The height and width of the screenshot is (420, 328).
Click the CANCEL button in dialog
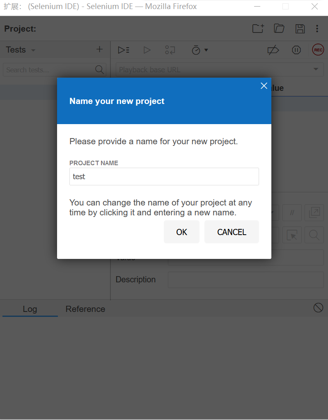point(232,232)
